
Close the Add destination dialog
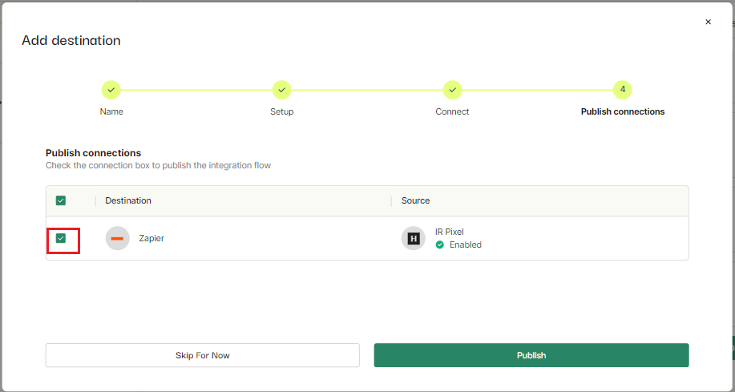coord(709,22)
